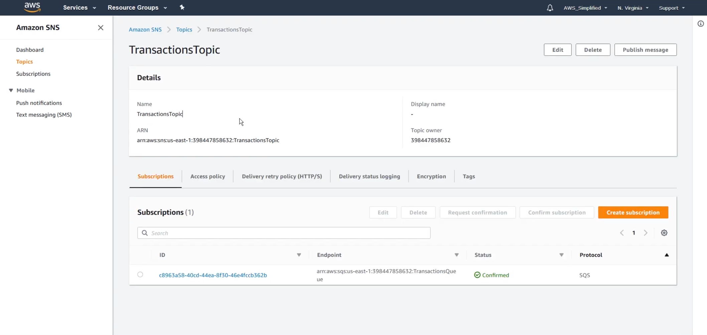Open the notifications bell
Viewport: 707px width, 335px height.
click(x=550, y=8)
